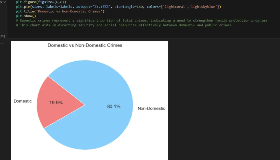Screen dimensions: 280x160
Task: Click chart title 'Domestic vs Non-Domestic Crimes'
Action: [x=85, y=45]
